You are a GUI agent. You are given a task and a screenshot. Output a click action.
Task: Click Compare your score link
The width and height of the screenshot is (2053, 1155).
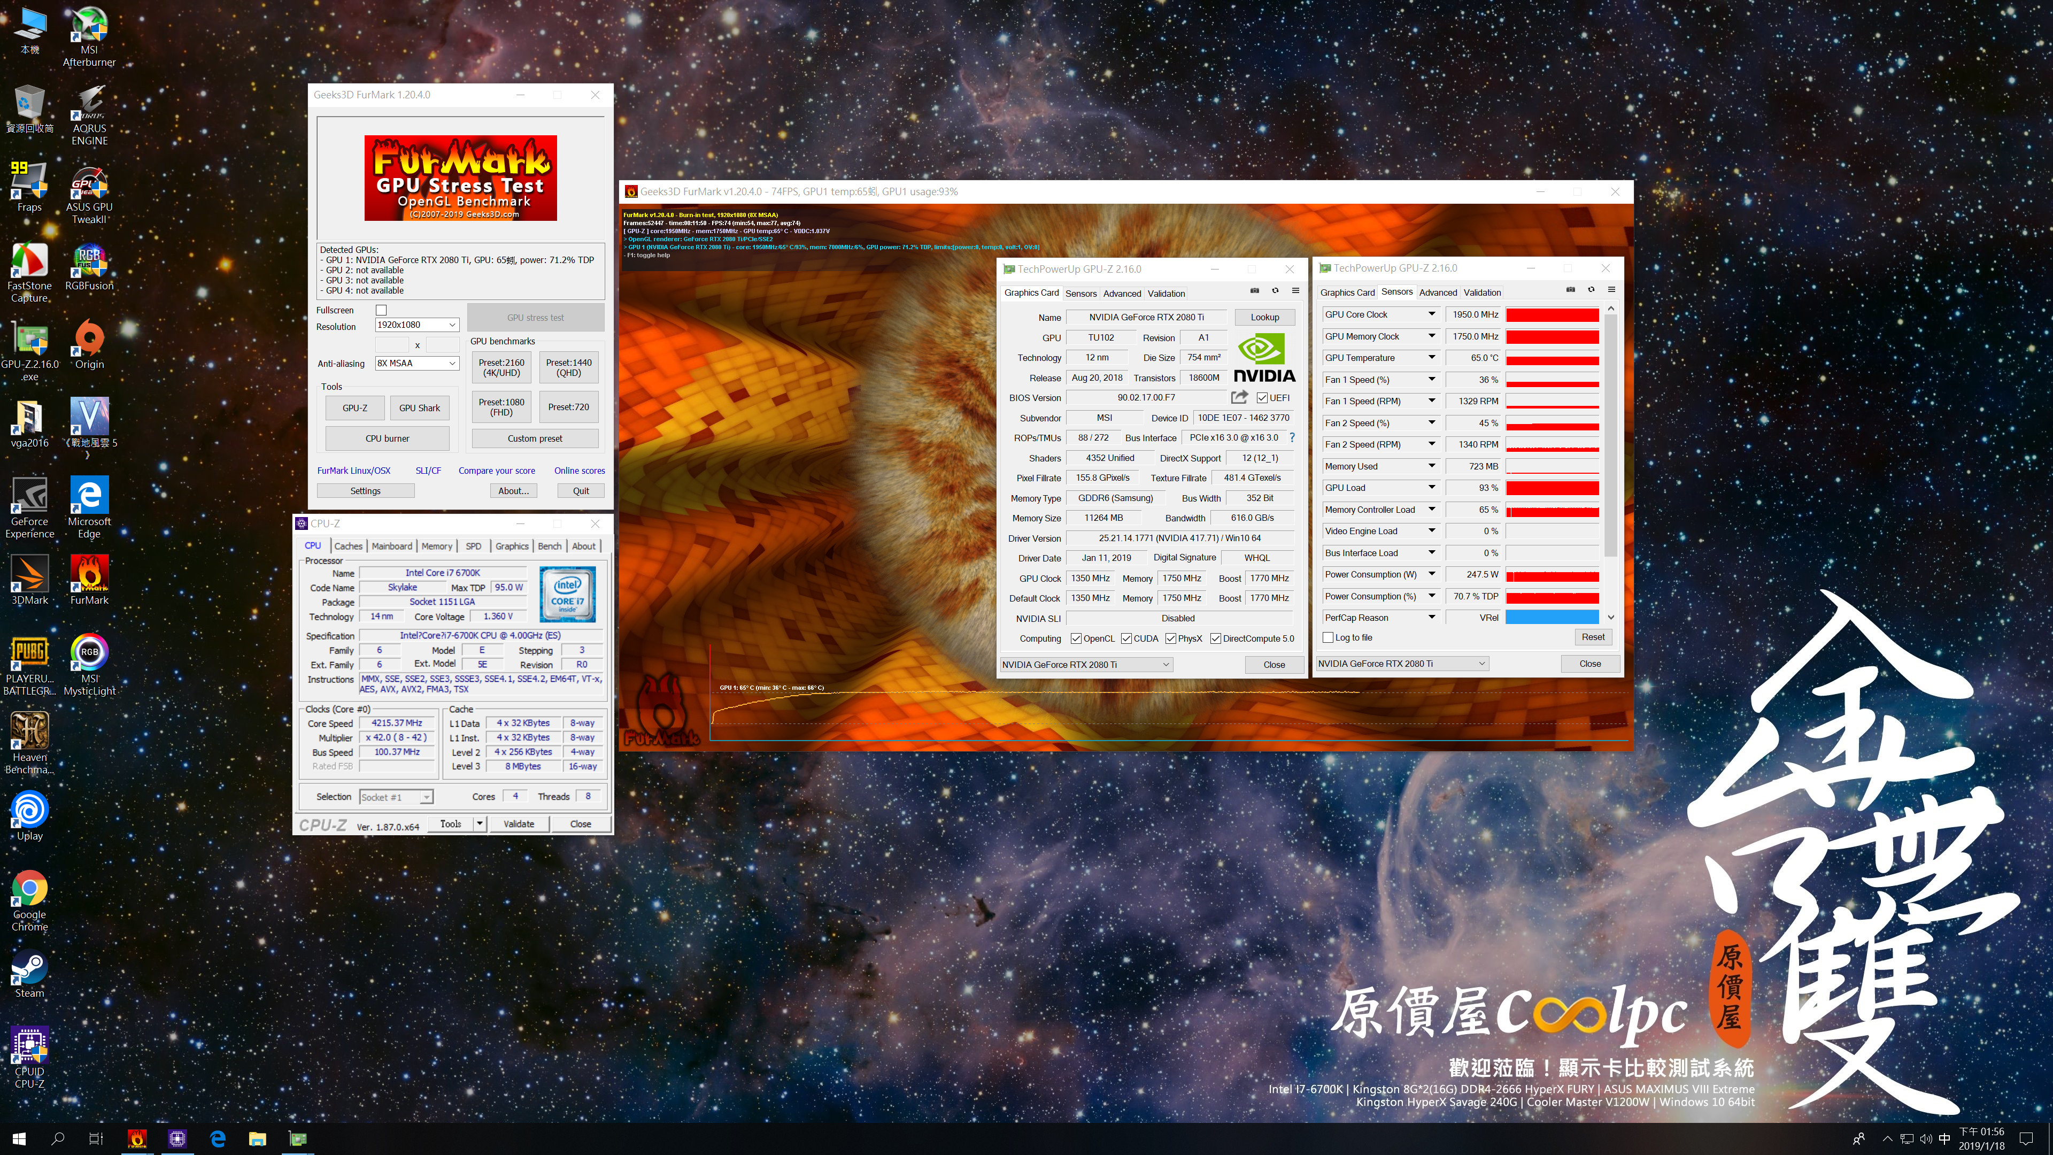coord(497,471)
